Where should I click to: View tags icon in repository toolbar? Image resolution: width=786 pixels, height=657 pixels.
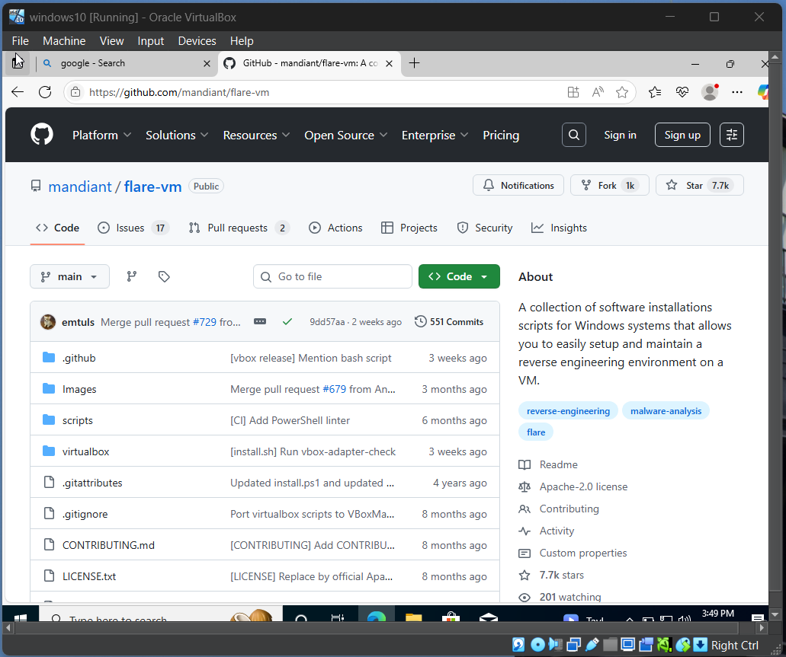tap(164, 276)
